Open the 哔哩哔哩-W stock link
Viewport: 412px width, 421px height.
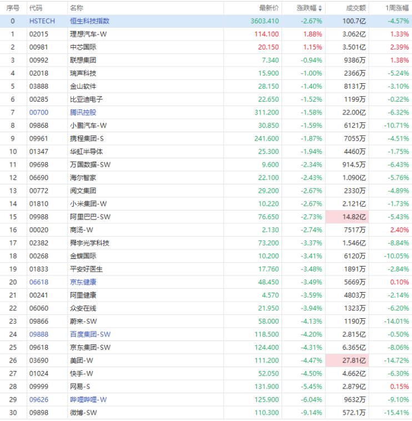pos(88,399)
